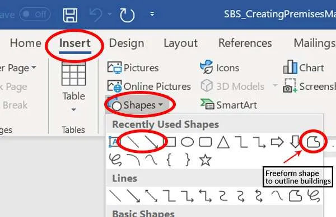Screen dimensions: 336x217
Task: Select Elbow Arrow Connector in Recently Used Shapes
Action: pos(259,142)
